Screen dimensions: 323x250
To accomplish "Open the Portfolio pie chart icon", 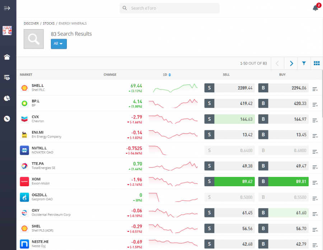I will click(7, 98).
